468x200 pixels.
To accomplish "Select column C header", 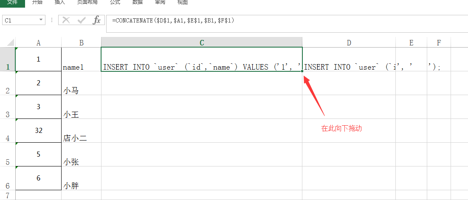I will [x=202, y=43].
